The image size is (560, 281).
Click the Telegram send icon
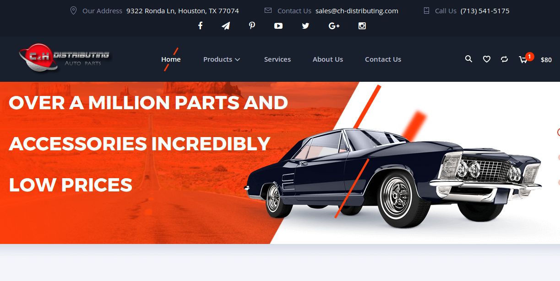[225, 26]
